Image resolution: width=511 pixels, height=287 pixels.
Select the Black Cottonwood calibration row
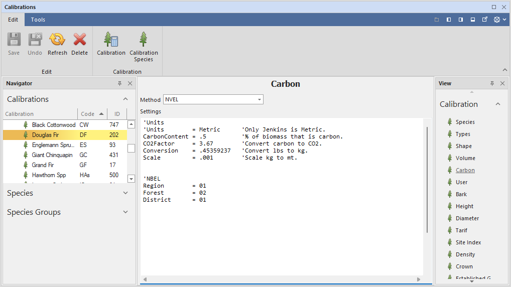(65, 125)
